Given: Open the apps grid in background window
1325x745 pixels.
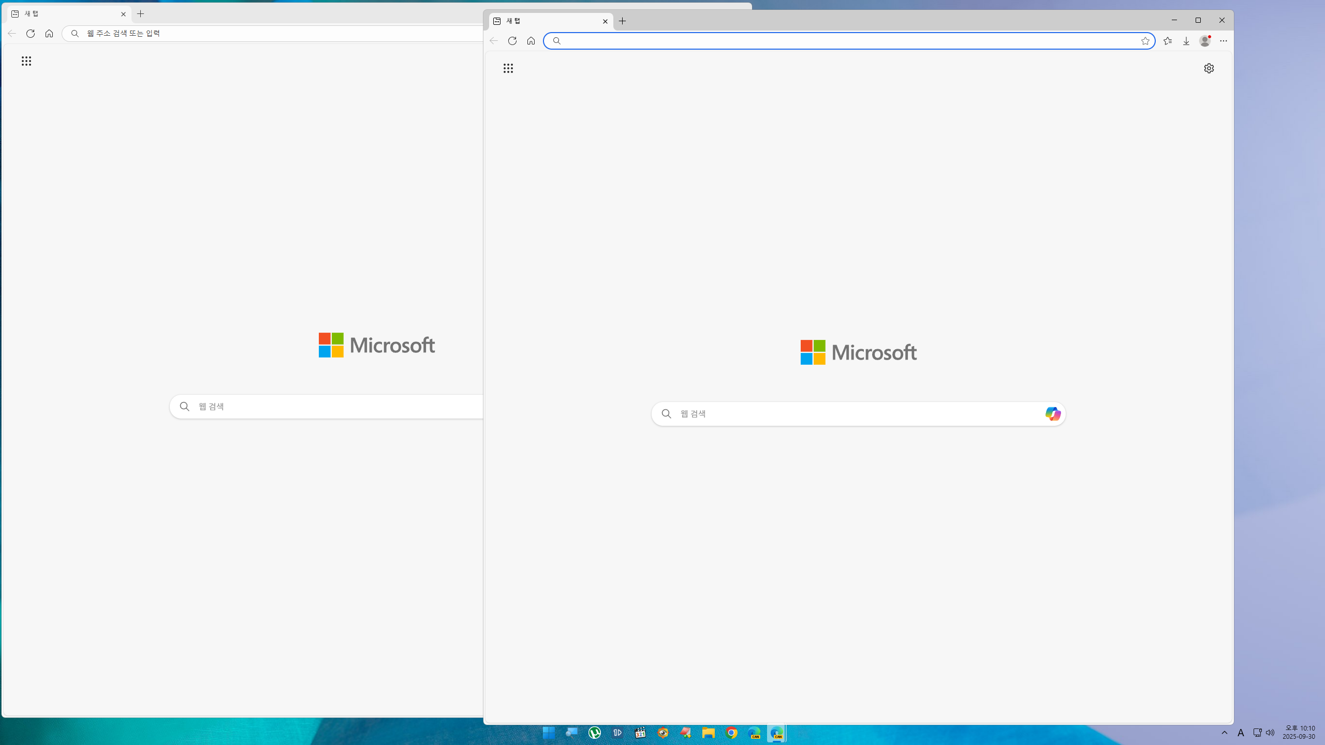Looking at the screenshot, I should tap(26, 61).
